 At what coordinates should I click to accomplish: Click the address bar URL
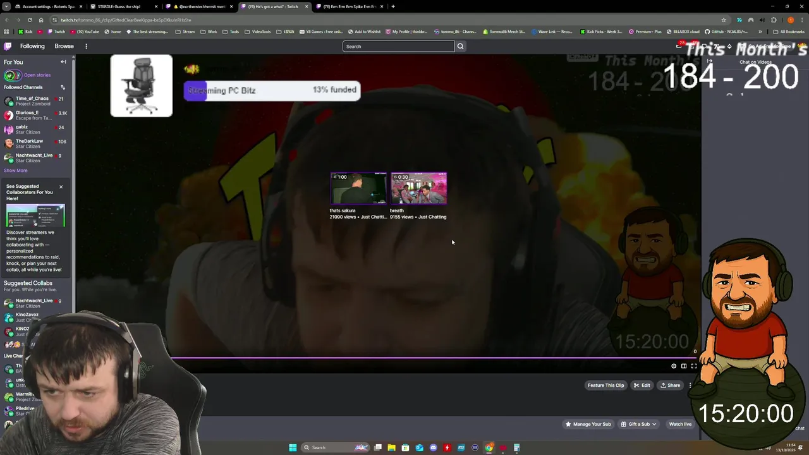[x=126, y=20]
